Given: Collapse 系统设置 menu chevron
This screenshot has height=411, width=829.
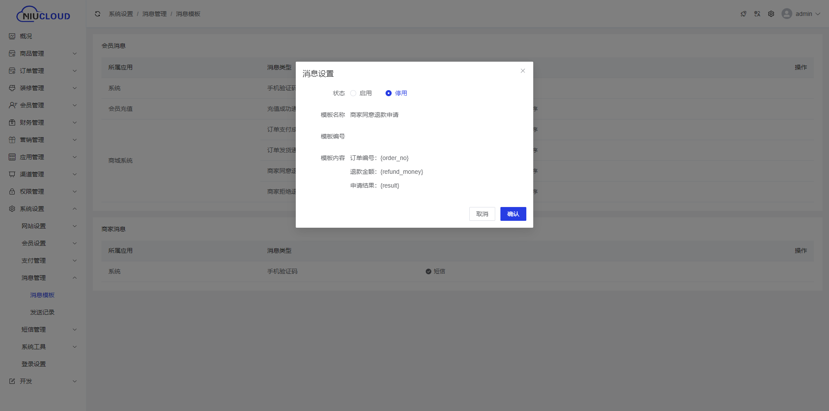Looking at the screenshot, I should pyautogui.click(x=75, y=209).
